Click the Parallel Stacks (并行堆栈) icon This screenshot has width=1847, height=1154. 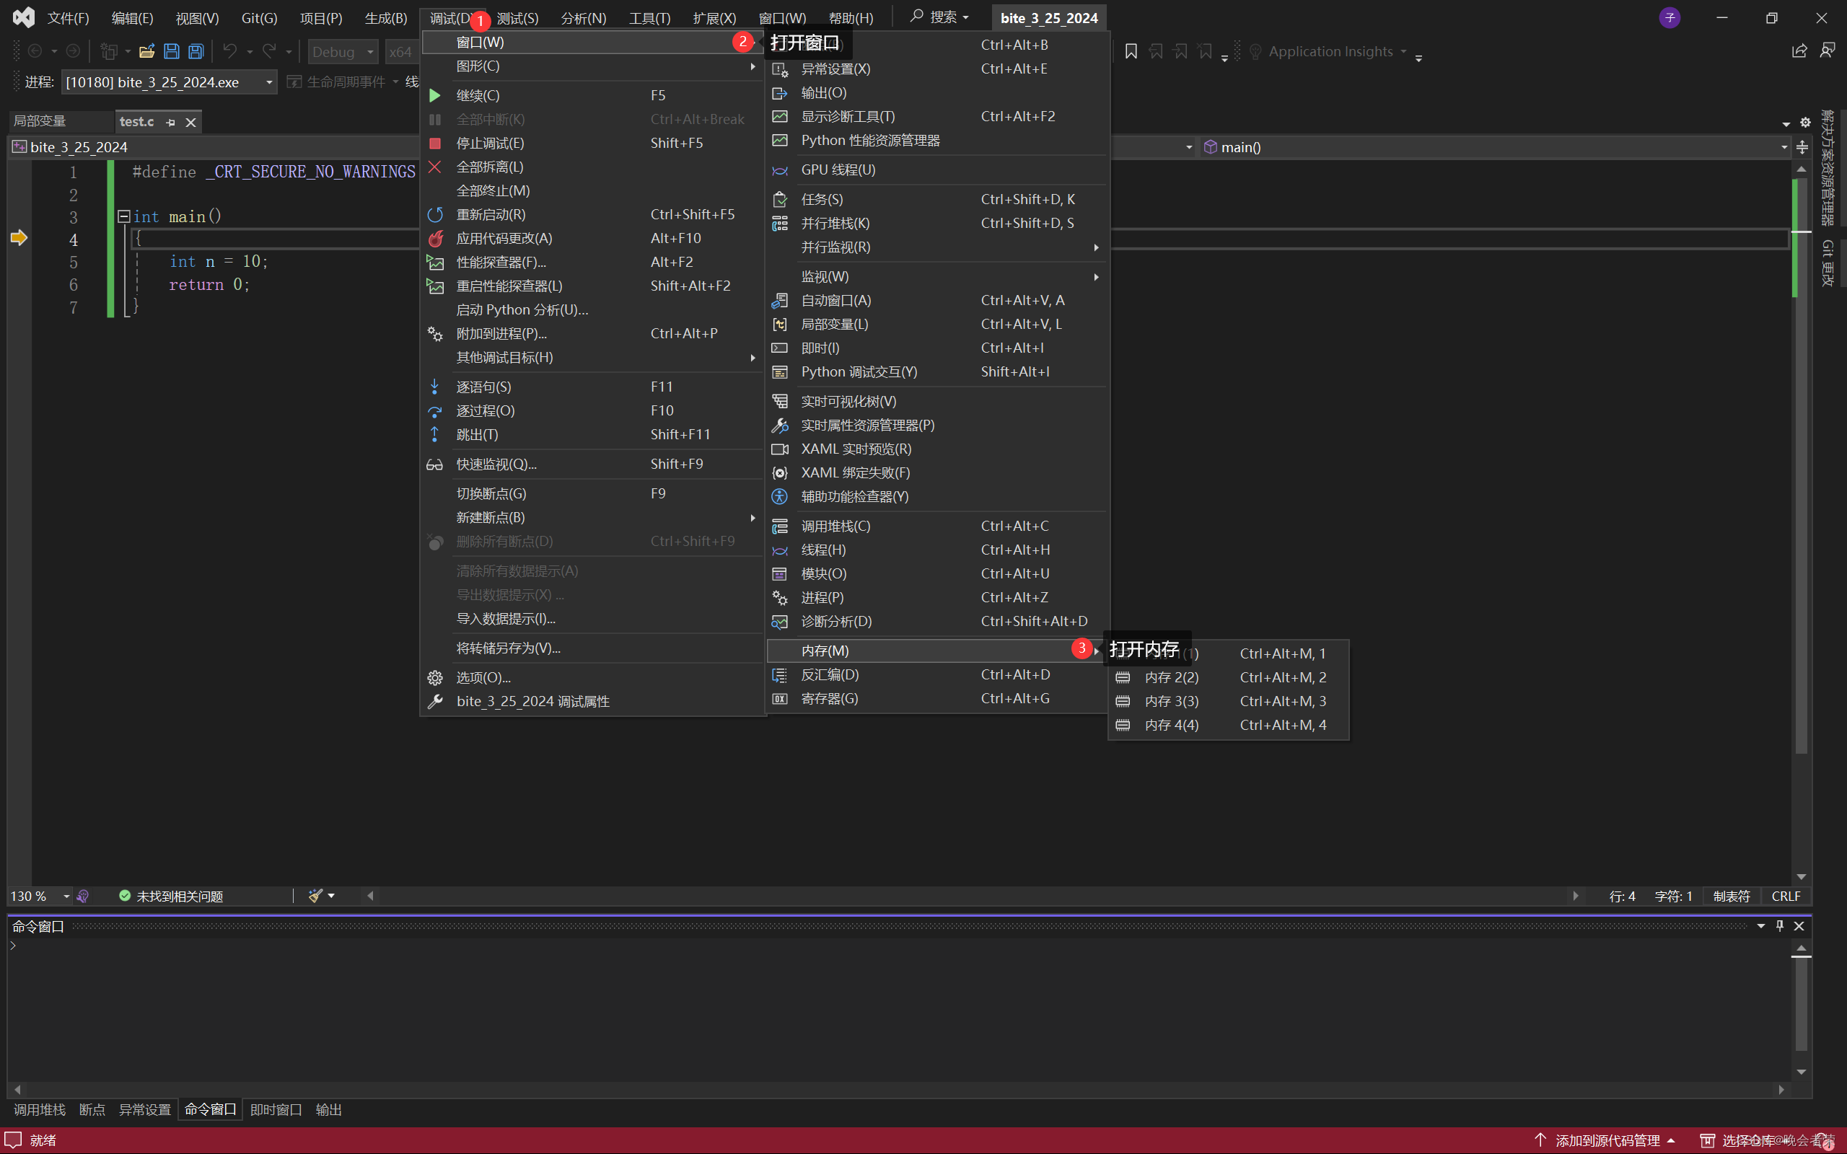[x=779, y=223]
